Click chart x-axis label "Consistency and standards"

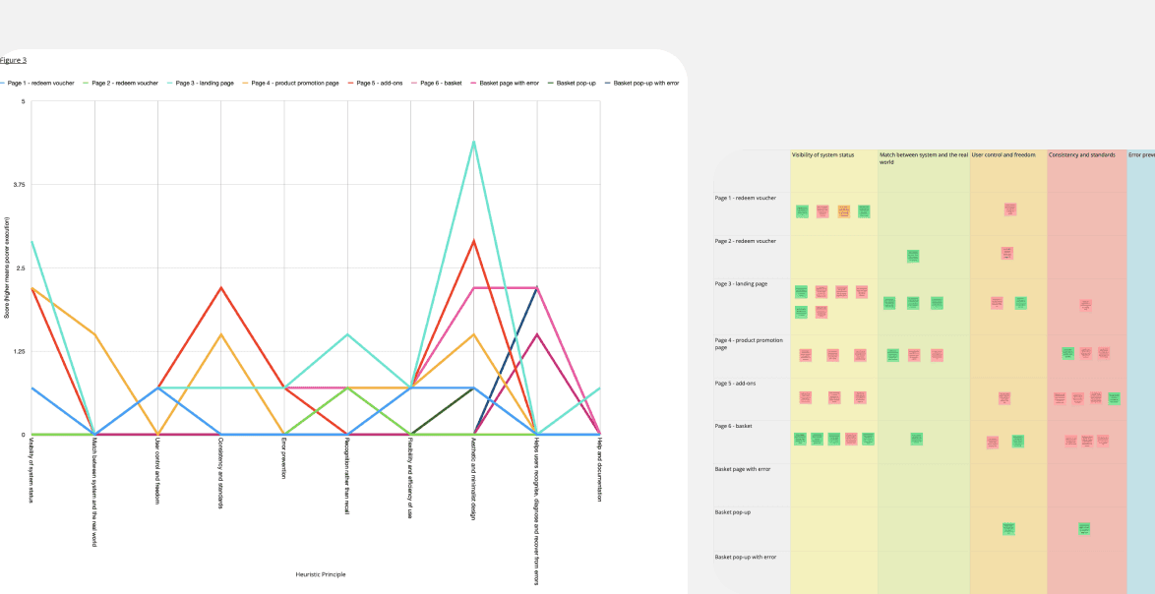coord(220,473)
